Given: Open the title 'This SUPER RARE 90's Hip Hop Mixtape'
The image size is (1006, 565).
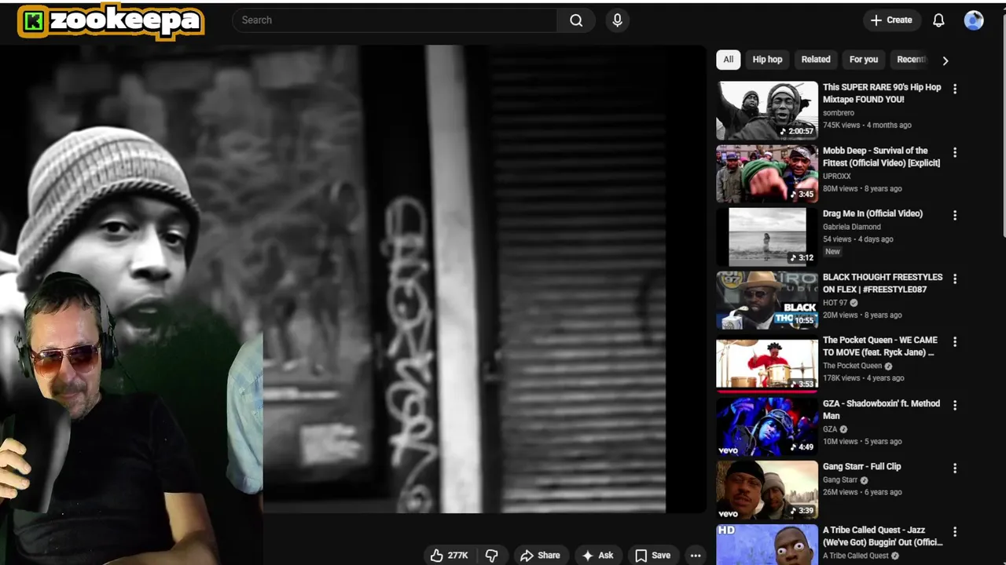Looking at the screenshot, I should point(881,93).
